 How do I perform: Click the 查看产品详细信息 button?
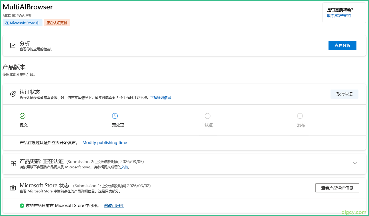click(337, 188)
